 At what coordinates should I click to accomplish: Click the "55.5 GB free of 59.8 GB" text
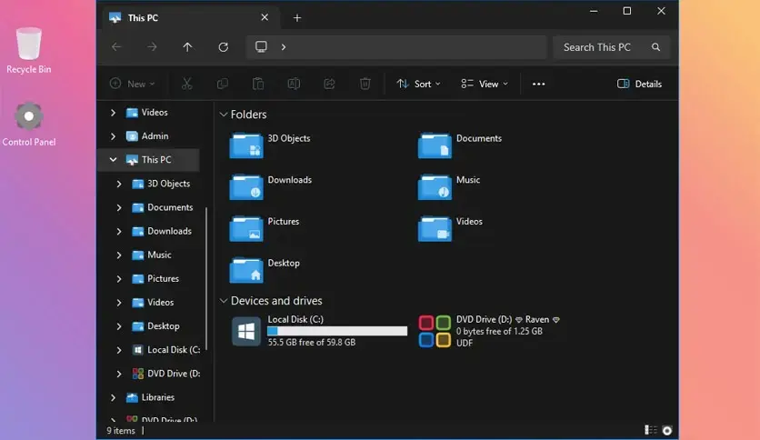pos(312,342)
